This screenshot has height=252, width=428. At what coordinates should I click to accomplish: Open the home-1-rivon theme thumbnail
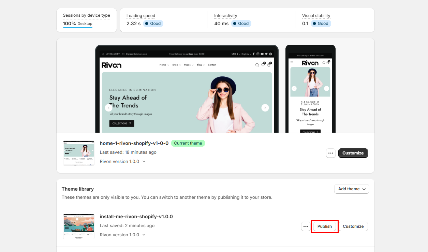click(79, 153)
